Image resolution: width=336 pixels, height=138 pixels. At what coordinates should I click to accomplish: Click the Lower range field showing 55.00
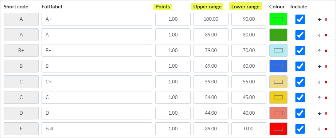[249, 82]
